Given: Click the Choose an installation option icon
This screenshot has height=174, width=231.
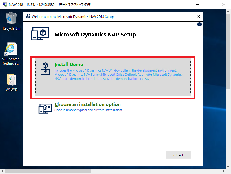Looking at the screenshot, I should 45,108.
